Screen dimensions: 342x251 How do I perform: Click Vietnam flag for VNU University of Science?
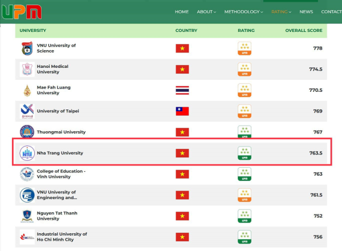coord(182,48)
